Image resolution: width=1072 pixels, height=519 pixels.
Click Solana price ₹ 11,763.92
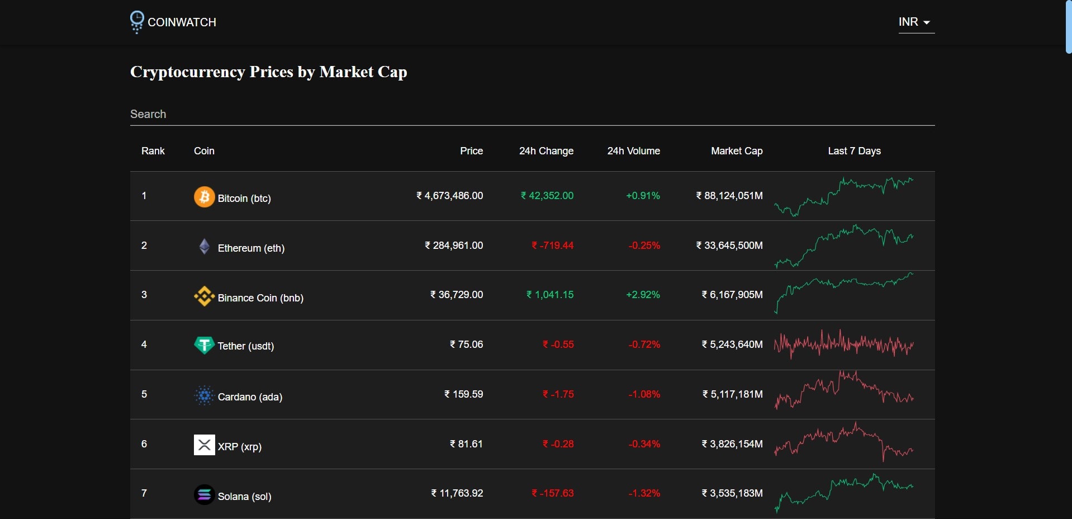point(457,493)
